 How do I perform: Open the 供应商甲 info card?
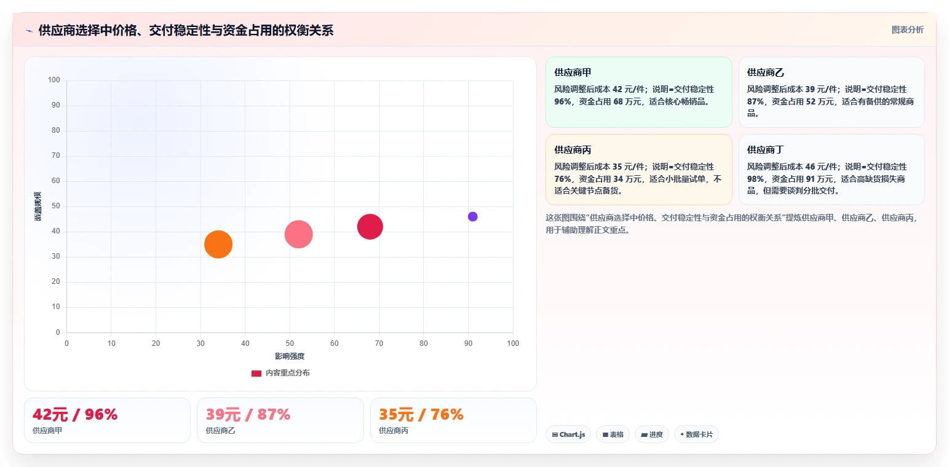[x=639, y=92]
